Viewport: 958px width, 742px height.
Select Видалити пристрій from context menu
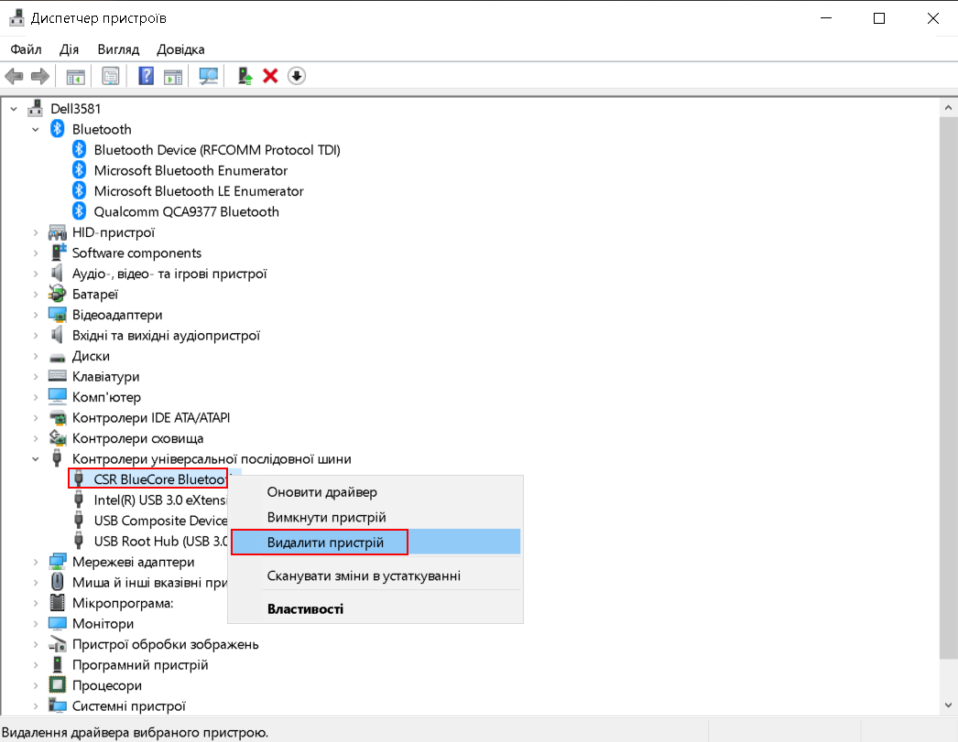point(323,543)
